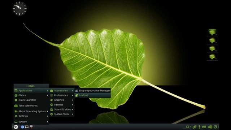
Task: Click the Sound & Video icon
Action: pos(51,109)
